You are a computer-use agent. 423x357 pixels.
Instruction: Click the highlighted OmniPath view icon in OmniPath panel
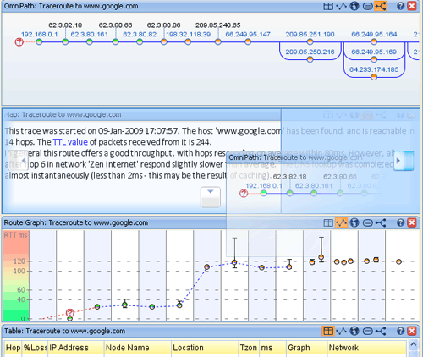pos(381,6)
